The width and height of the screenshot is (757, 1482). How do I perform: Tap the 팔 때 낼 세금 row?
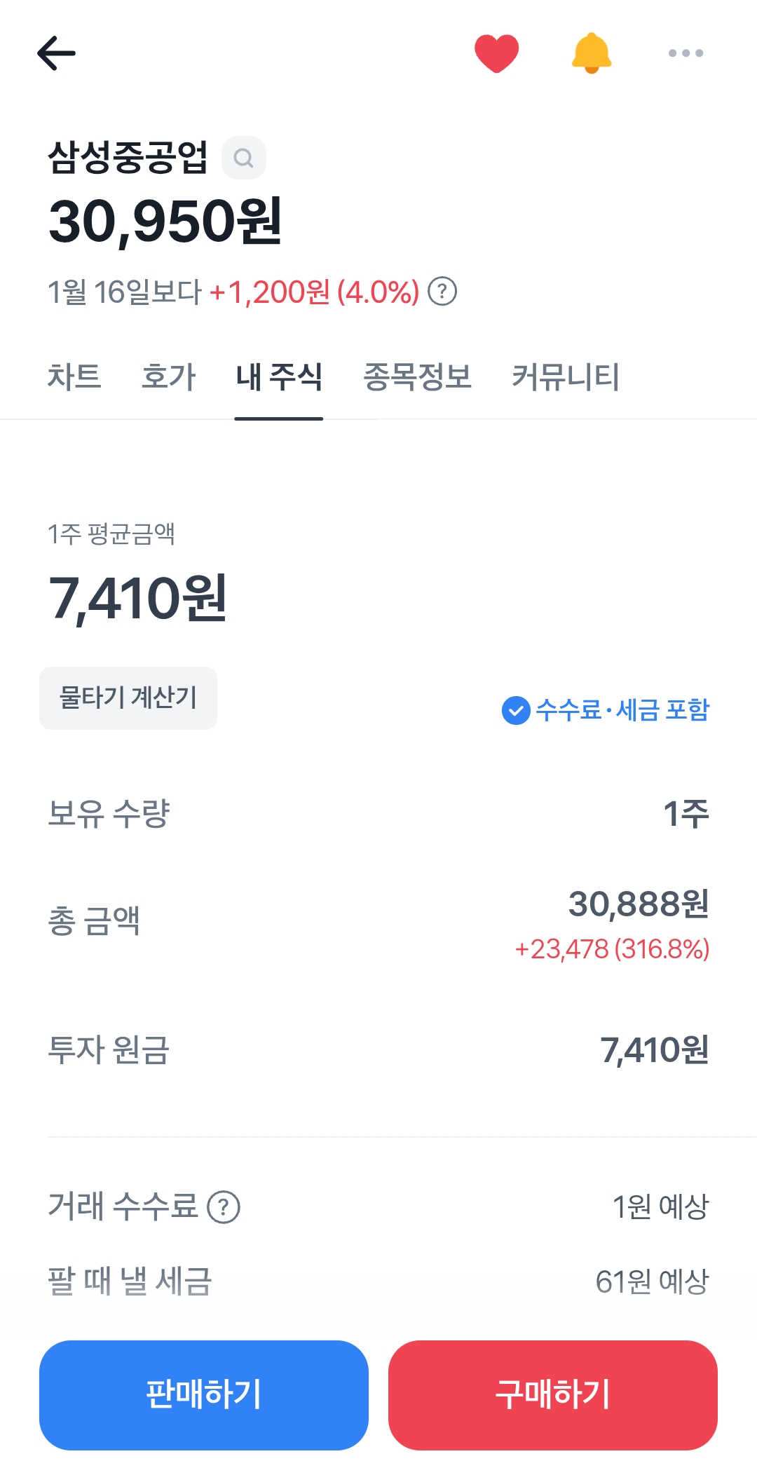click(378, 1282)
